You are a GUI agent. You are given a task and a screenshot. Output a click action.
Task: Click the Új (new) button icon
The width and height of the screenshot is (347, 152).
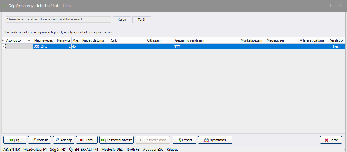click(13, 140)
